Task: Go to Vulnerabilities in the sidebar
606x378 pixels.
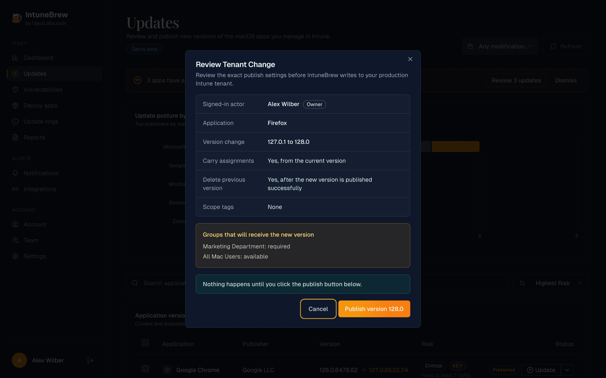Action: click(x=55, y=90)
